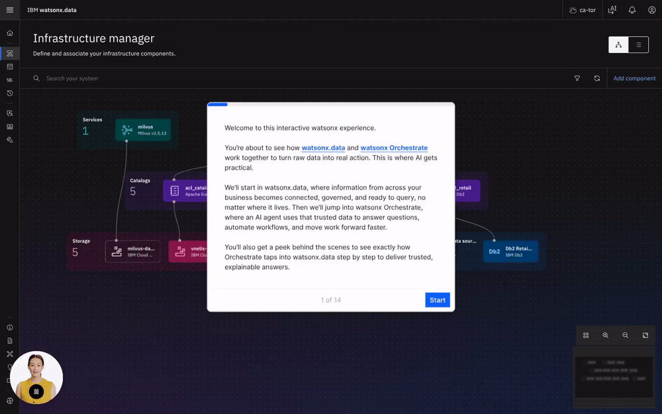Refresh the infrastructure view
Screen dimensions: 662x414
coord(597,78)
